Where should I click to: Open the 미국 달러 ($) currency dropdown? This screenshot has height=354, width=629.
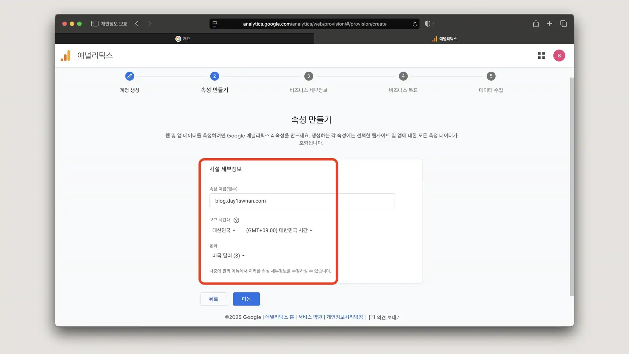click(x=228, y=256)
